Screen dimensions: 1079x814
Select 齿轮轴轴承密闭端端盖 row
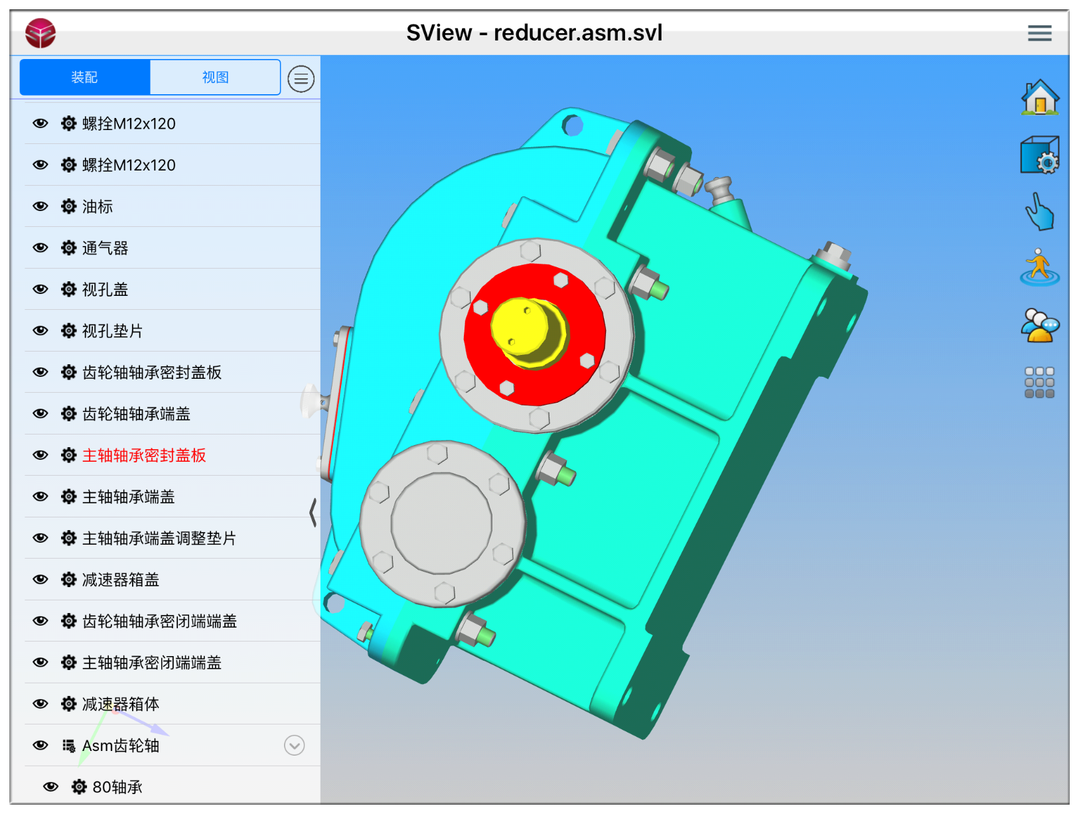(x=173, y=621)
